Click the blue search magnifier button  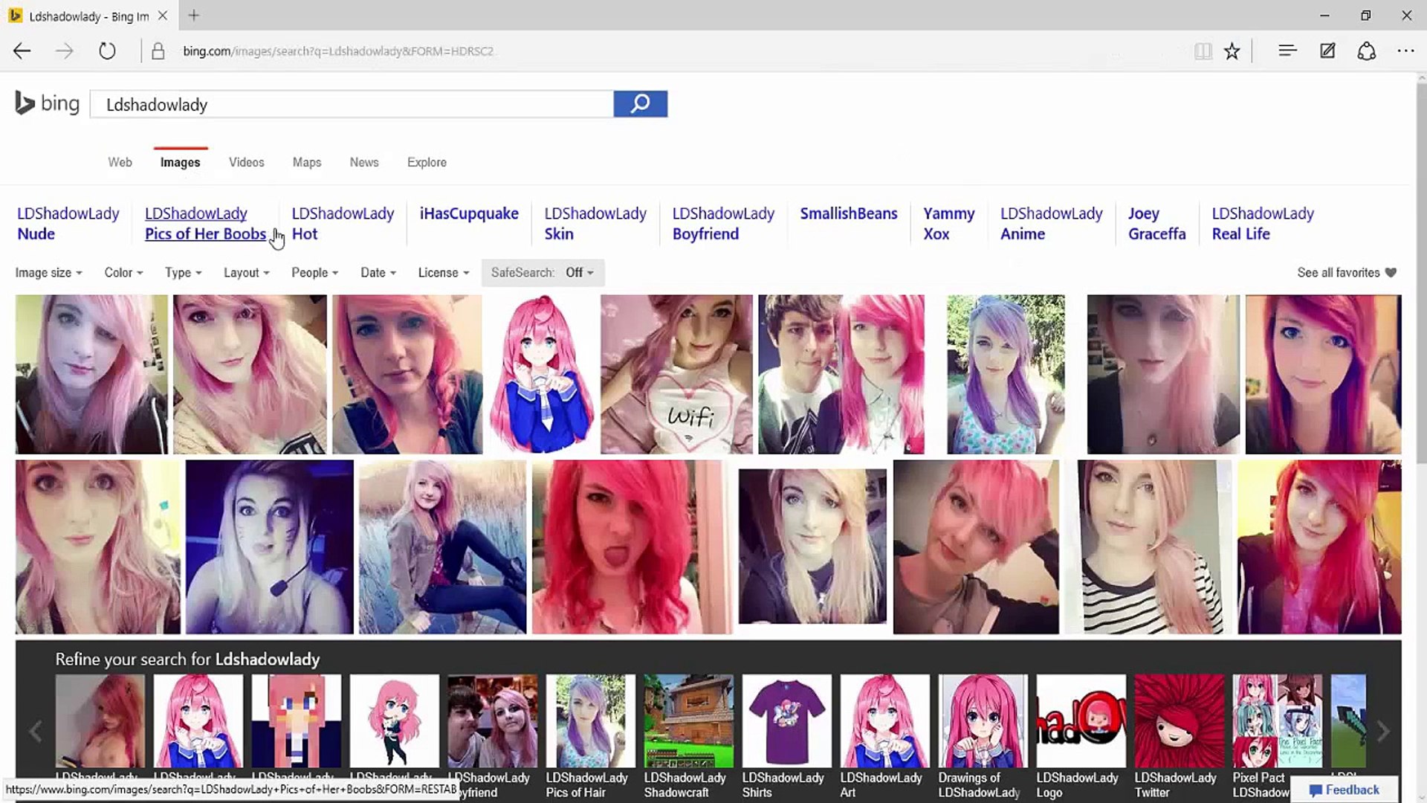(x=640, y=104)
